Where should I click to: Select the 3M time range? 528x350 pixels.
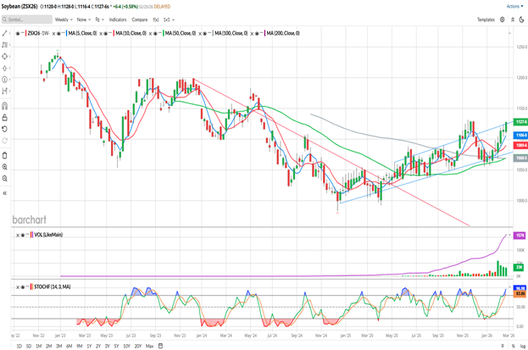pos(59,346)
